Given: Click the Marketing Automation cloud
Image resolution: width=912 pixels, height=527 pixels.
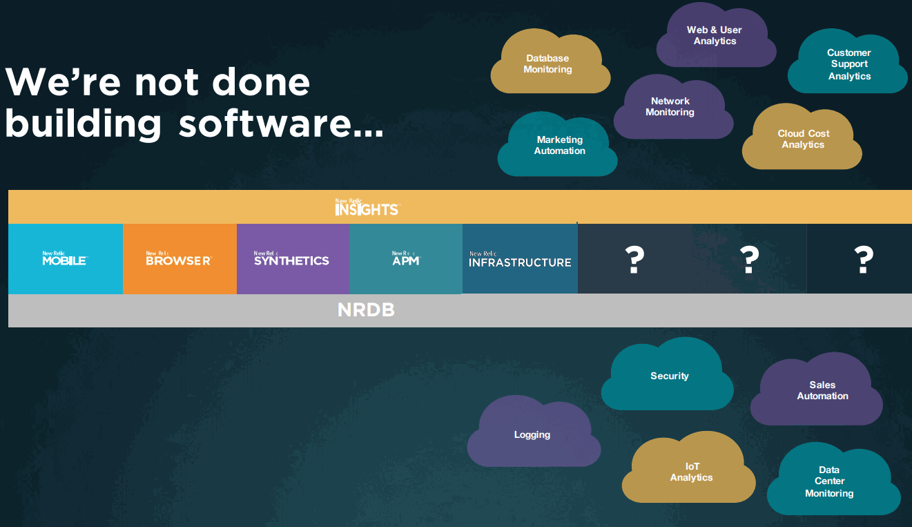Looking at the screenshot, I should 557,144.
